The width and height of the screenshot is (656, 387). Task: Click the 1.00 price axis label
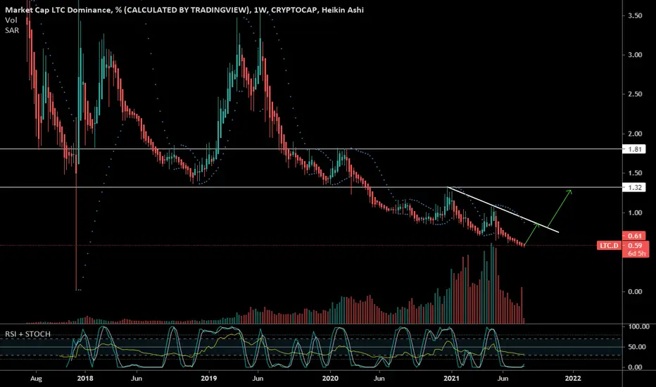point(635,212)
